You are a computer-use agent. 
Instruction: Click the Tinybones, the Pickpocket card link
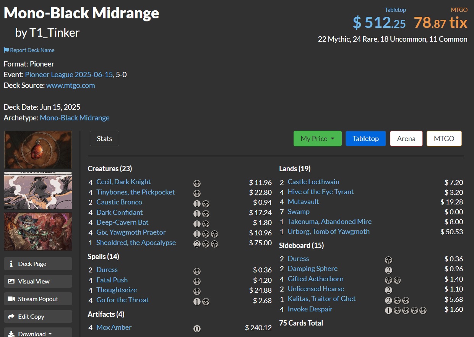click(136, 192)
